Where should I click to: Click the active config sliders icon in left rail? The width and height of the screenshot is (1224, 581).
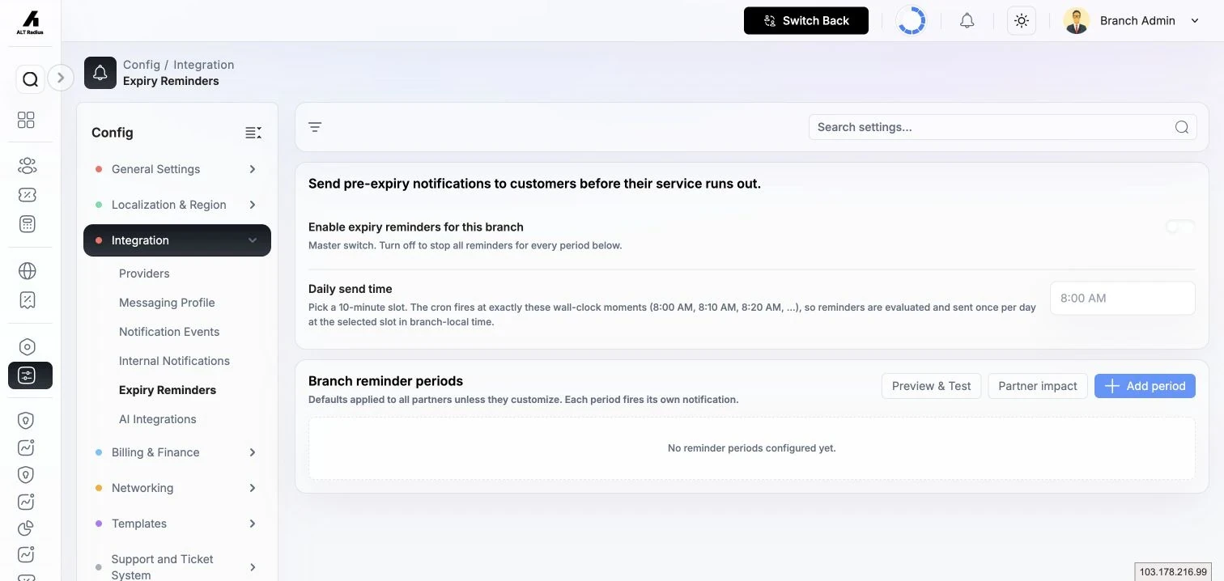[x=30, y=375]
